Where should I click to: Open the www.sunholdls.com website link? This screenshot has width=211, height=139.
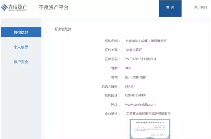pyautogui.click(x=140, y=104)
